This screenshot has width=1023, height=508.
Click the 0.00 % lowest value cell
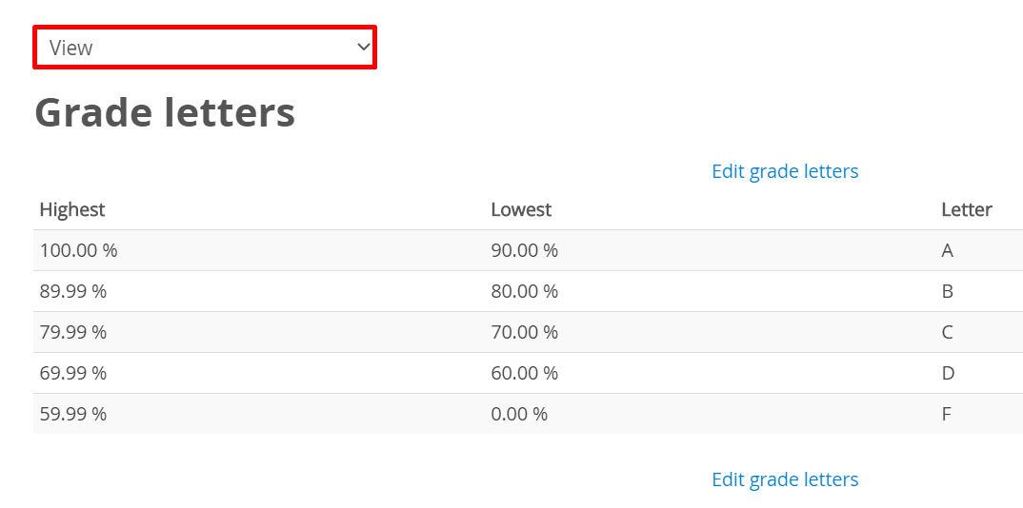[x=519, y=414]
